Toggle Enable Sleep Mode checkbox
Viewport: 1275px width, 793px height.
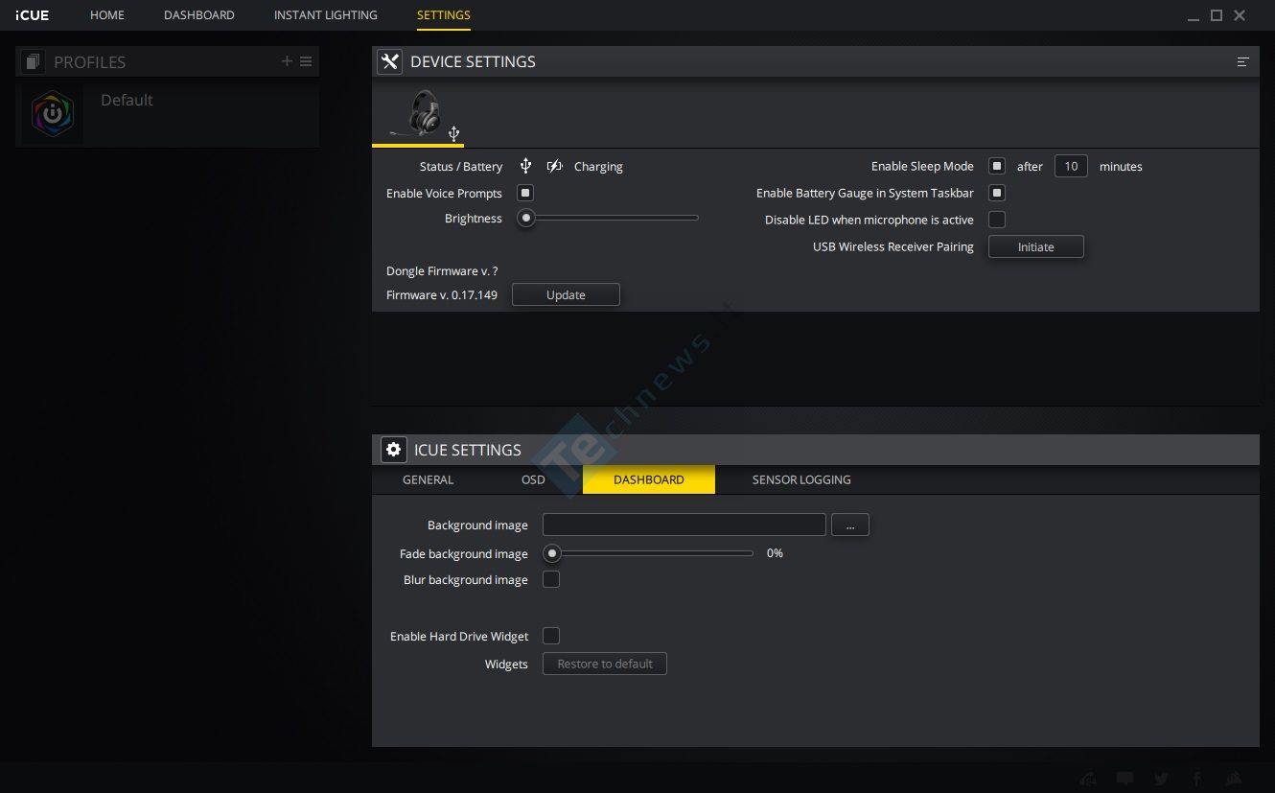coord(997,166)
